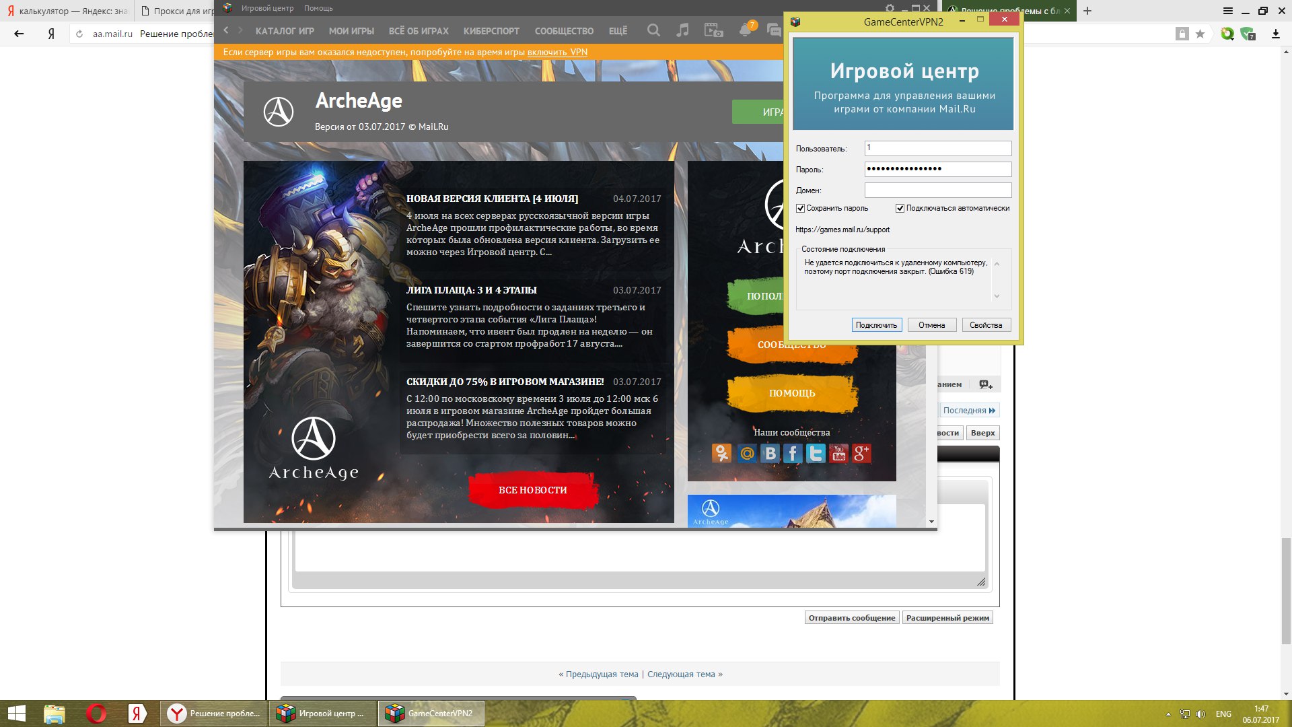Open the video and screenshots icon

click(x=713, y=30)
